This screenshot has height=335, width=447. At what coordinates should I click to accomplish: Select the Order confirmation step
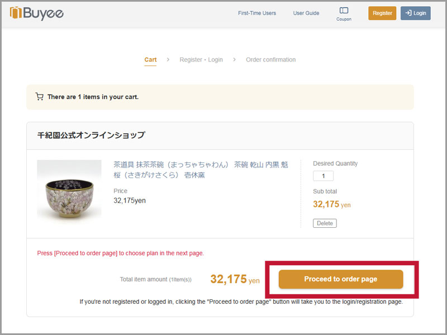pyautogui.click(x=270, y=60)
